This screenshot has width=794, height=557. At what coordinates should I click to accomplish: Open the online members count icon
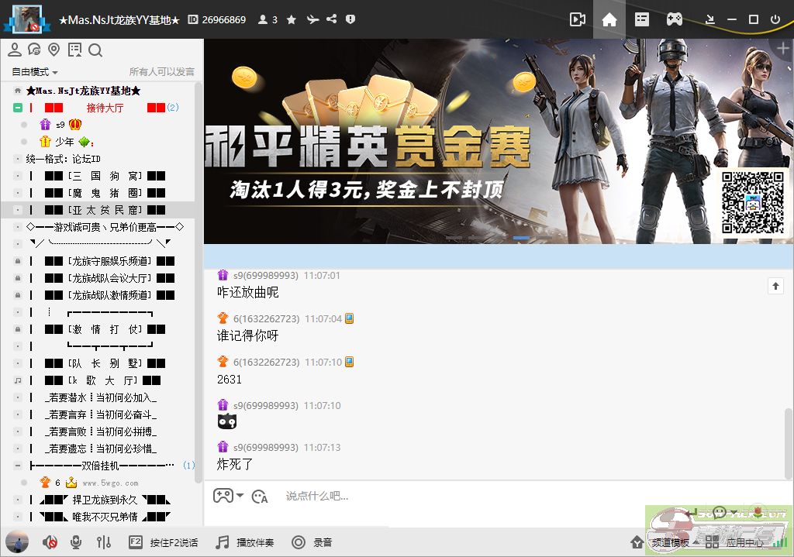[268, 19]
